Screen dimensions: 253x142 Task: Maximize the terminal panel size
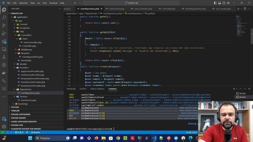click(245, 89)
